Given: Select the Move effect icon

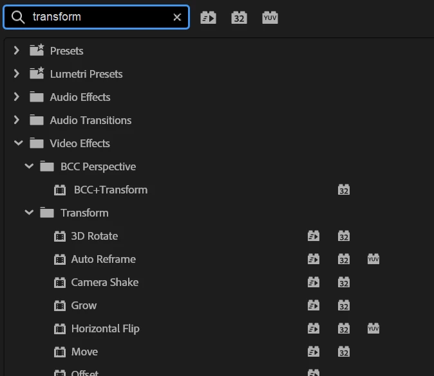Looking at the screenshot, I should click(x=60, y=352).
